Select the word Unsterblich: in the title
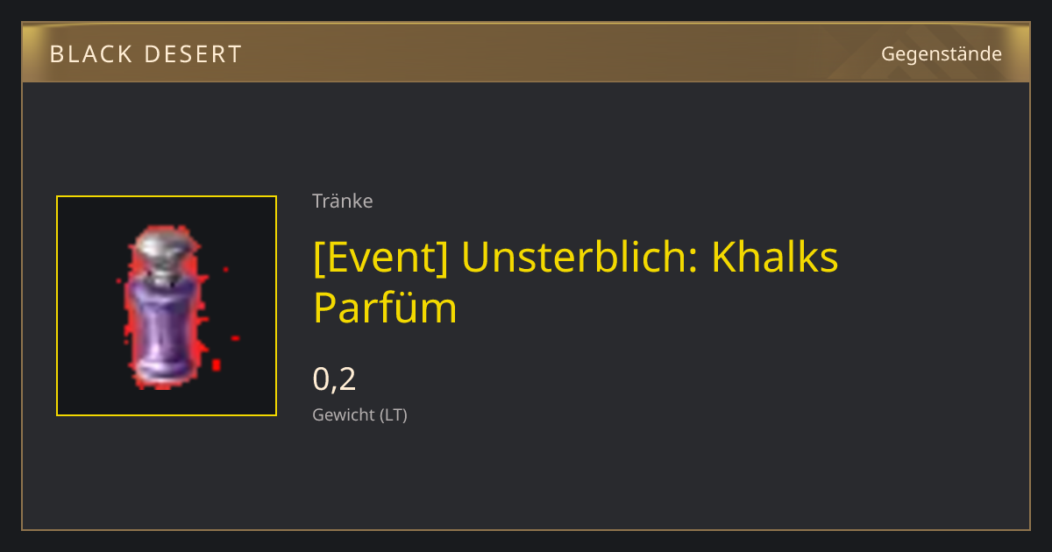Image resolution: width=1052 pixels, height=552 pixels. tap(579, 257)
